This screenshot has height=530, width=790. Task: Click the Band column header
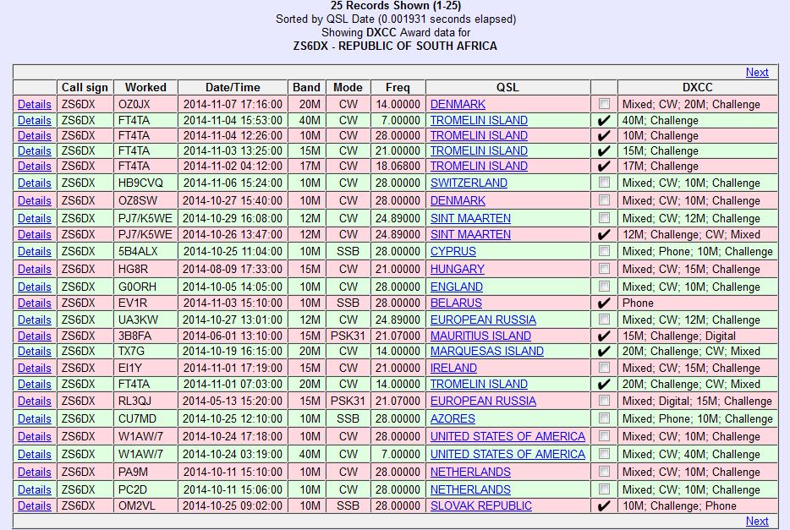306,88
